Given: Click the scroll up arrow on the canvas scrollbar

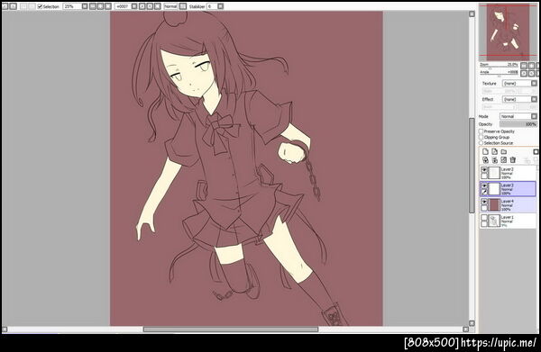Looking at the screenshot, I should coord(472,14).
